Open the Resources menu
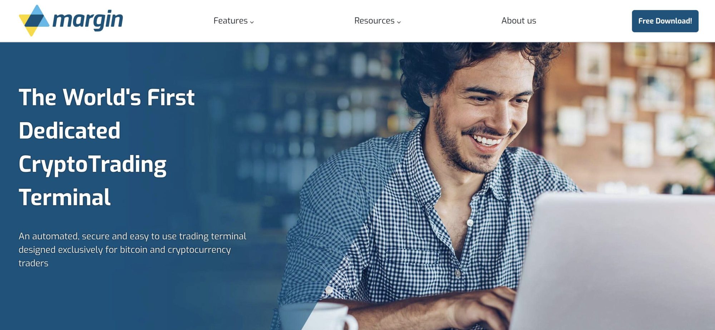Image resolution: width=715 pixels, height=330 pixels. click(x=378, y=21)
